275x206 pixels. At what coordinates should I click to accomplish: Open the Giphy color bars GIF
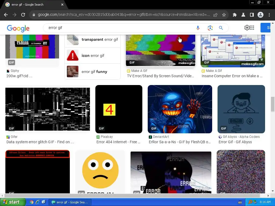pyautogui.click(x=32, y=47)
